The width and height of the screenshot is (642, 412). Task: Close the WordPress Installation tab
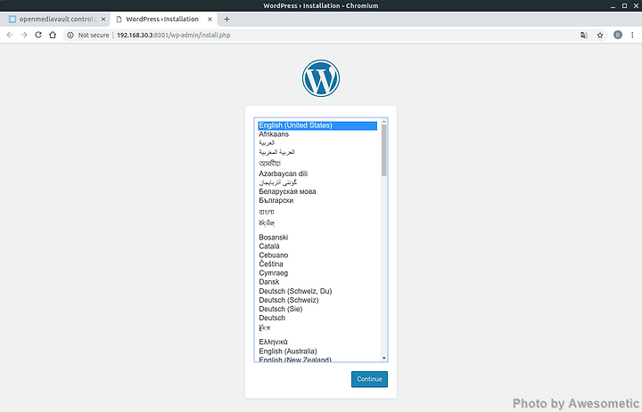(x=210, y=20)
